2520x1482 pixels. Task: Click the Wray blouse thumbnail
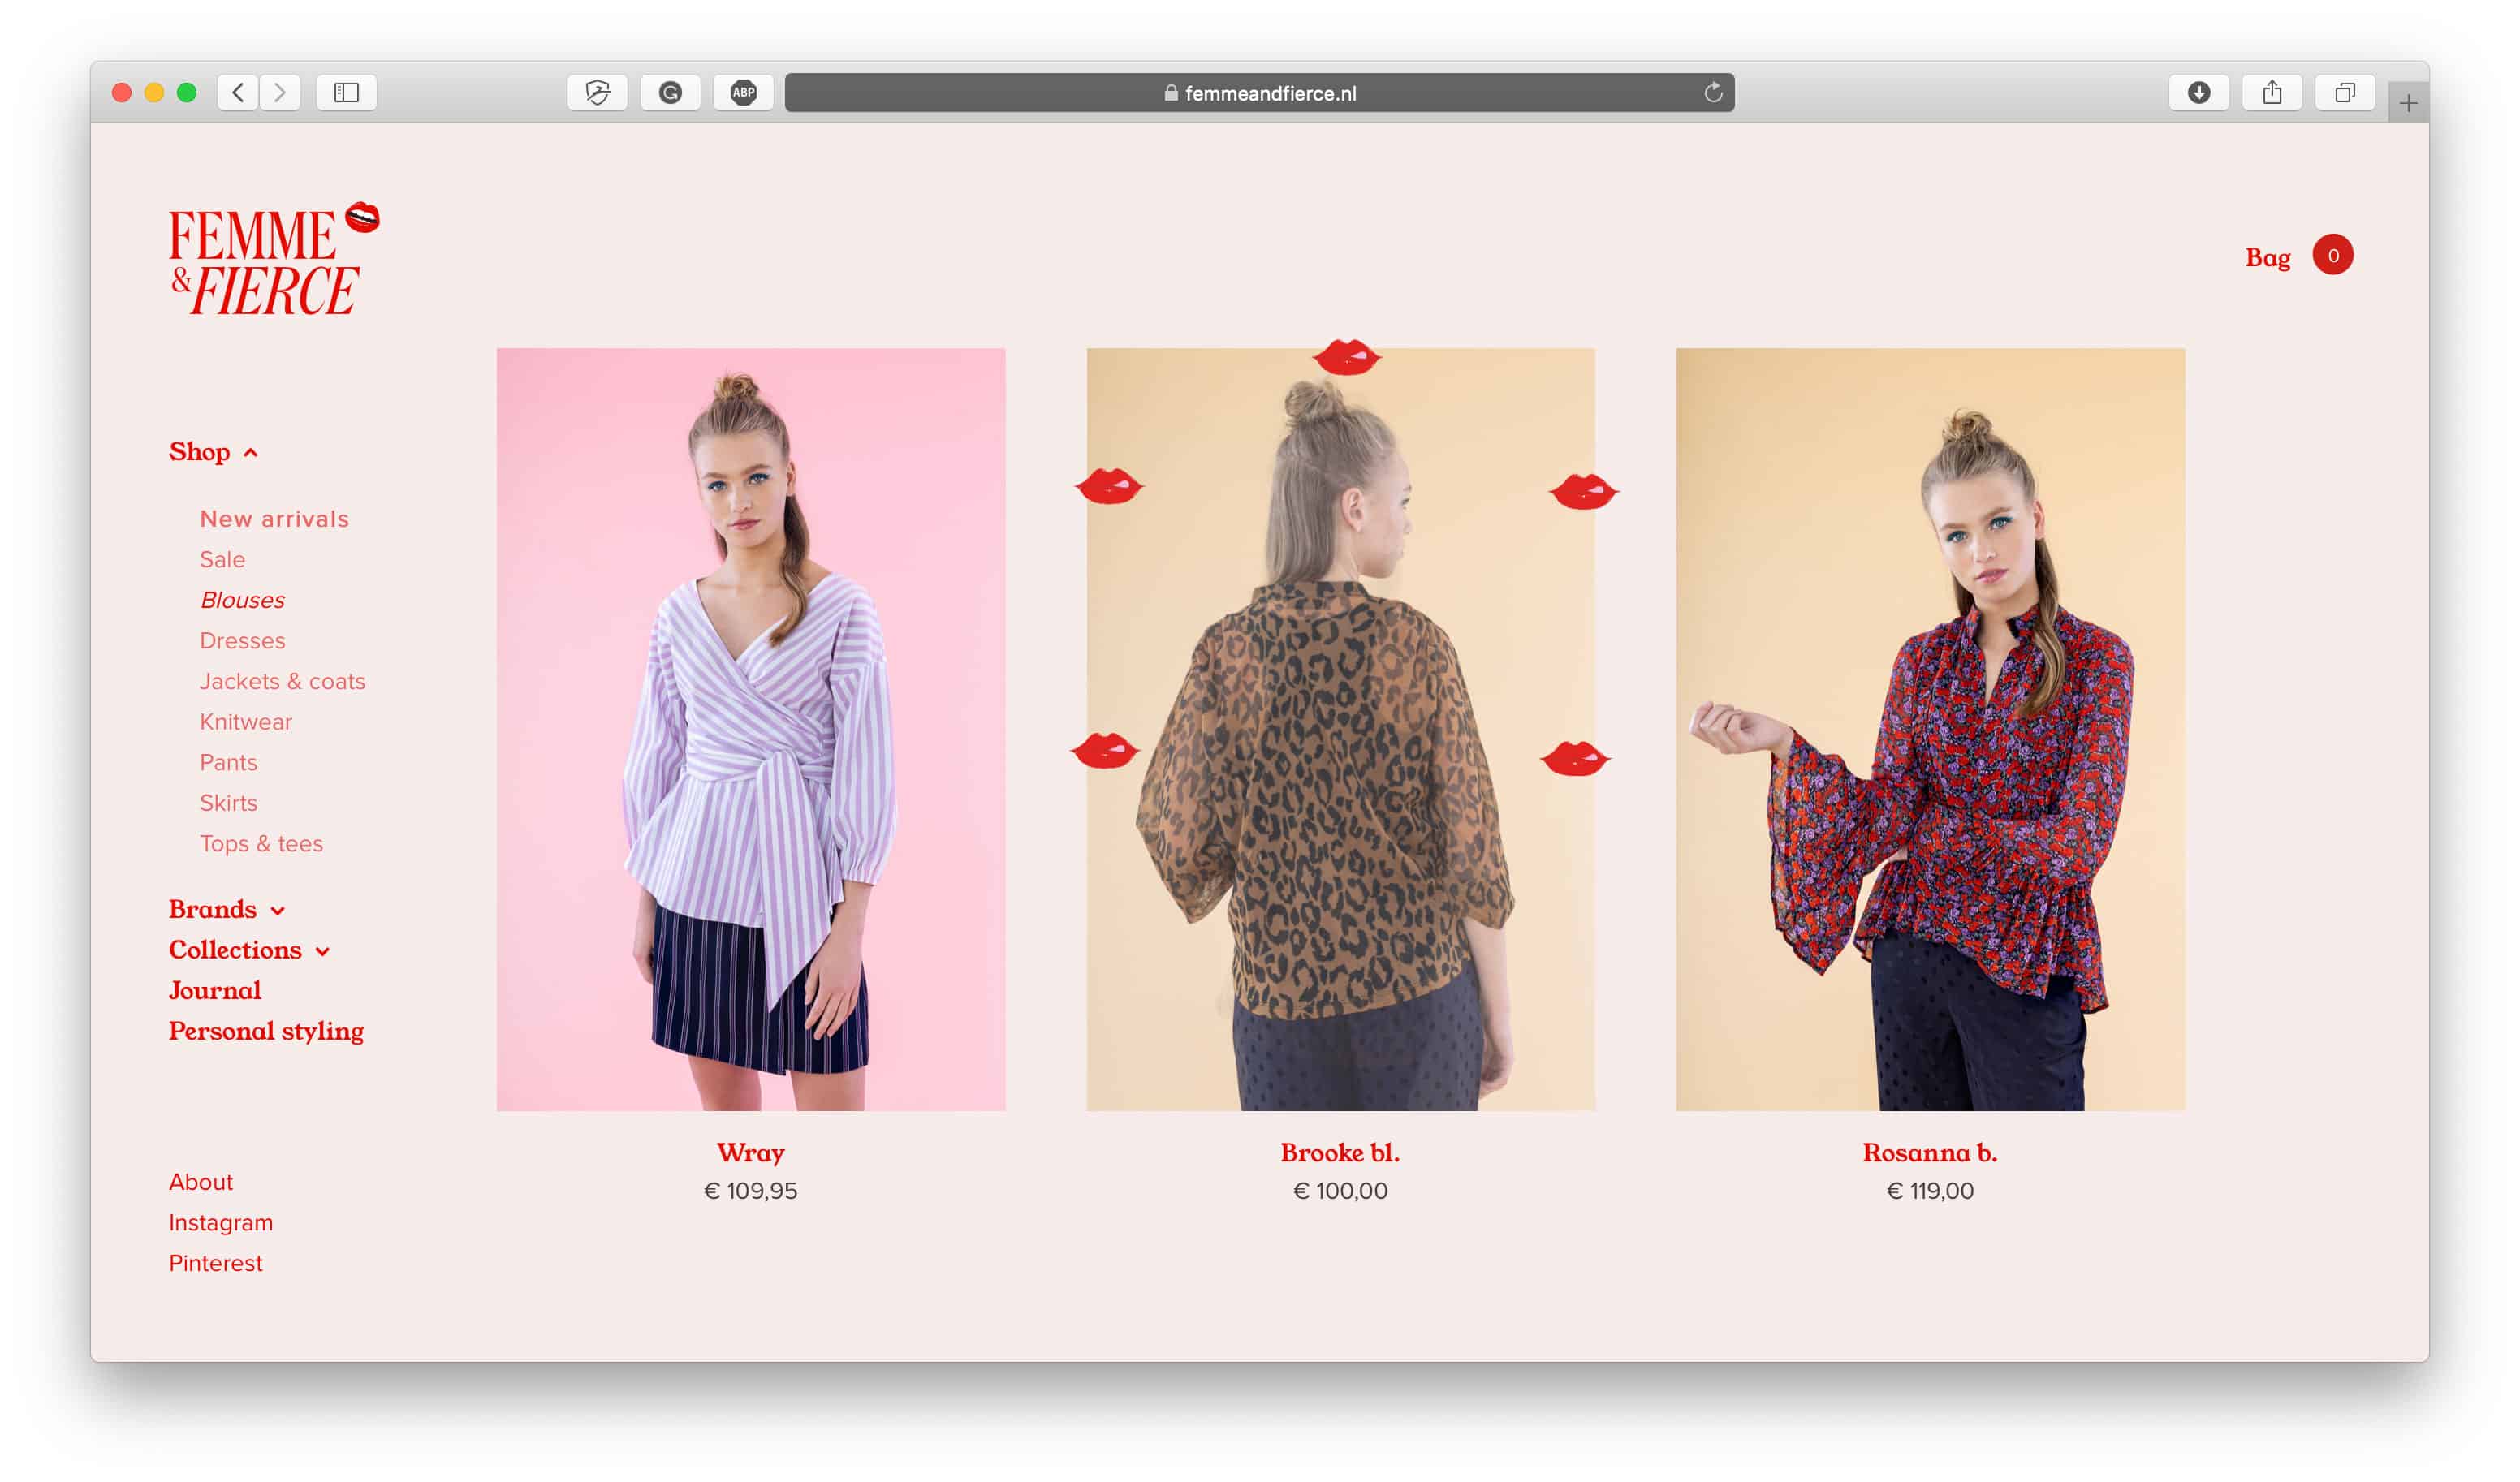pos(750,729)
